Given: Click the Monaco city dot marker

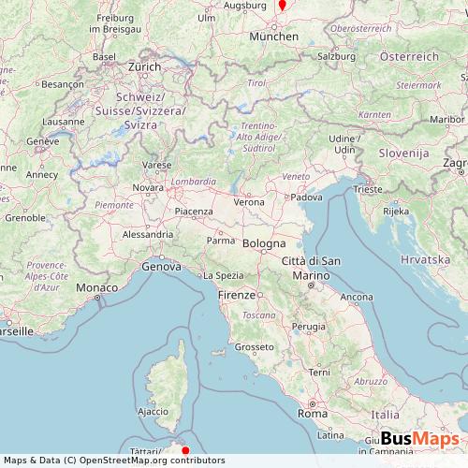Looking at the screenshot, I should point(97,298).
